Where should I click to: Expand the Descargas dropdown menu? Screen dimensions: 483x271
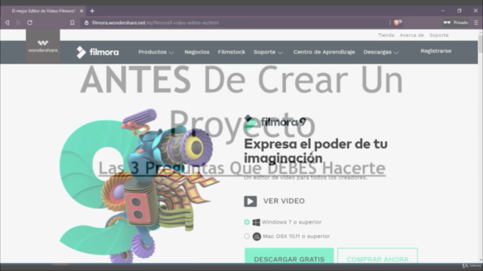click(x=381, y=52)
